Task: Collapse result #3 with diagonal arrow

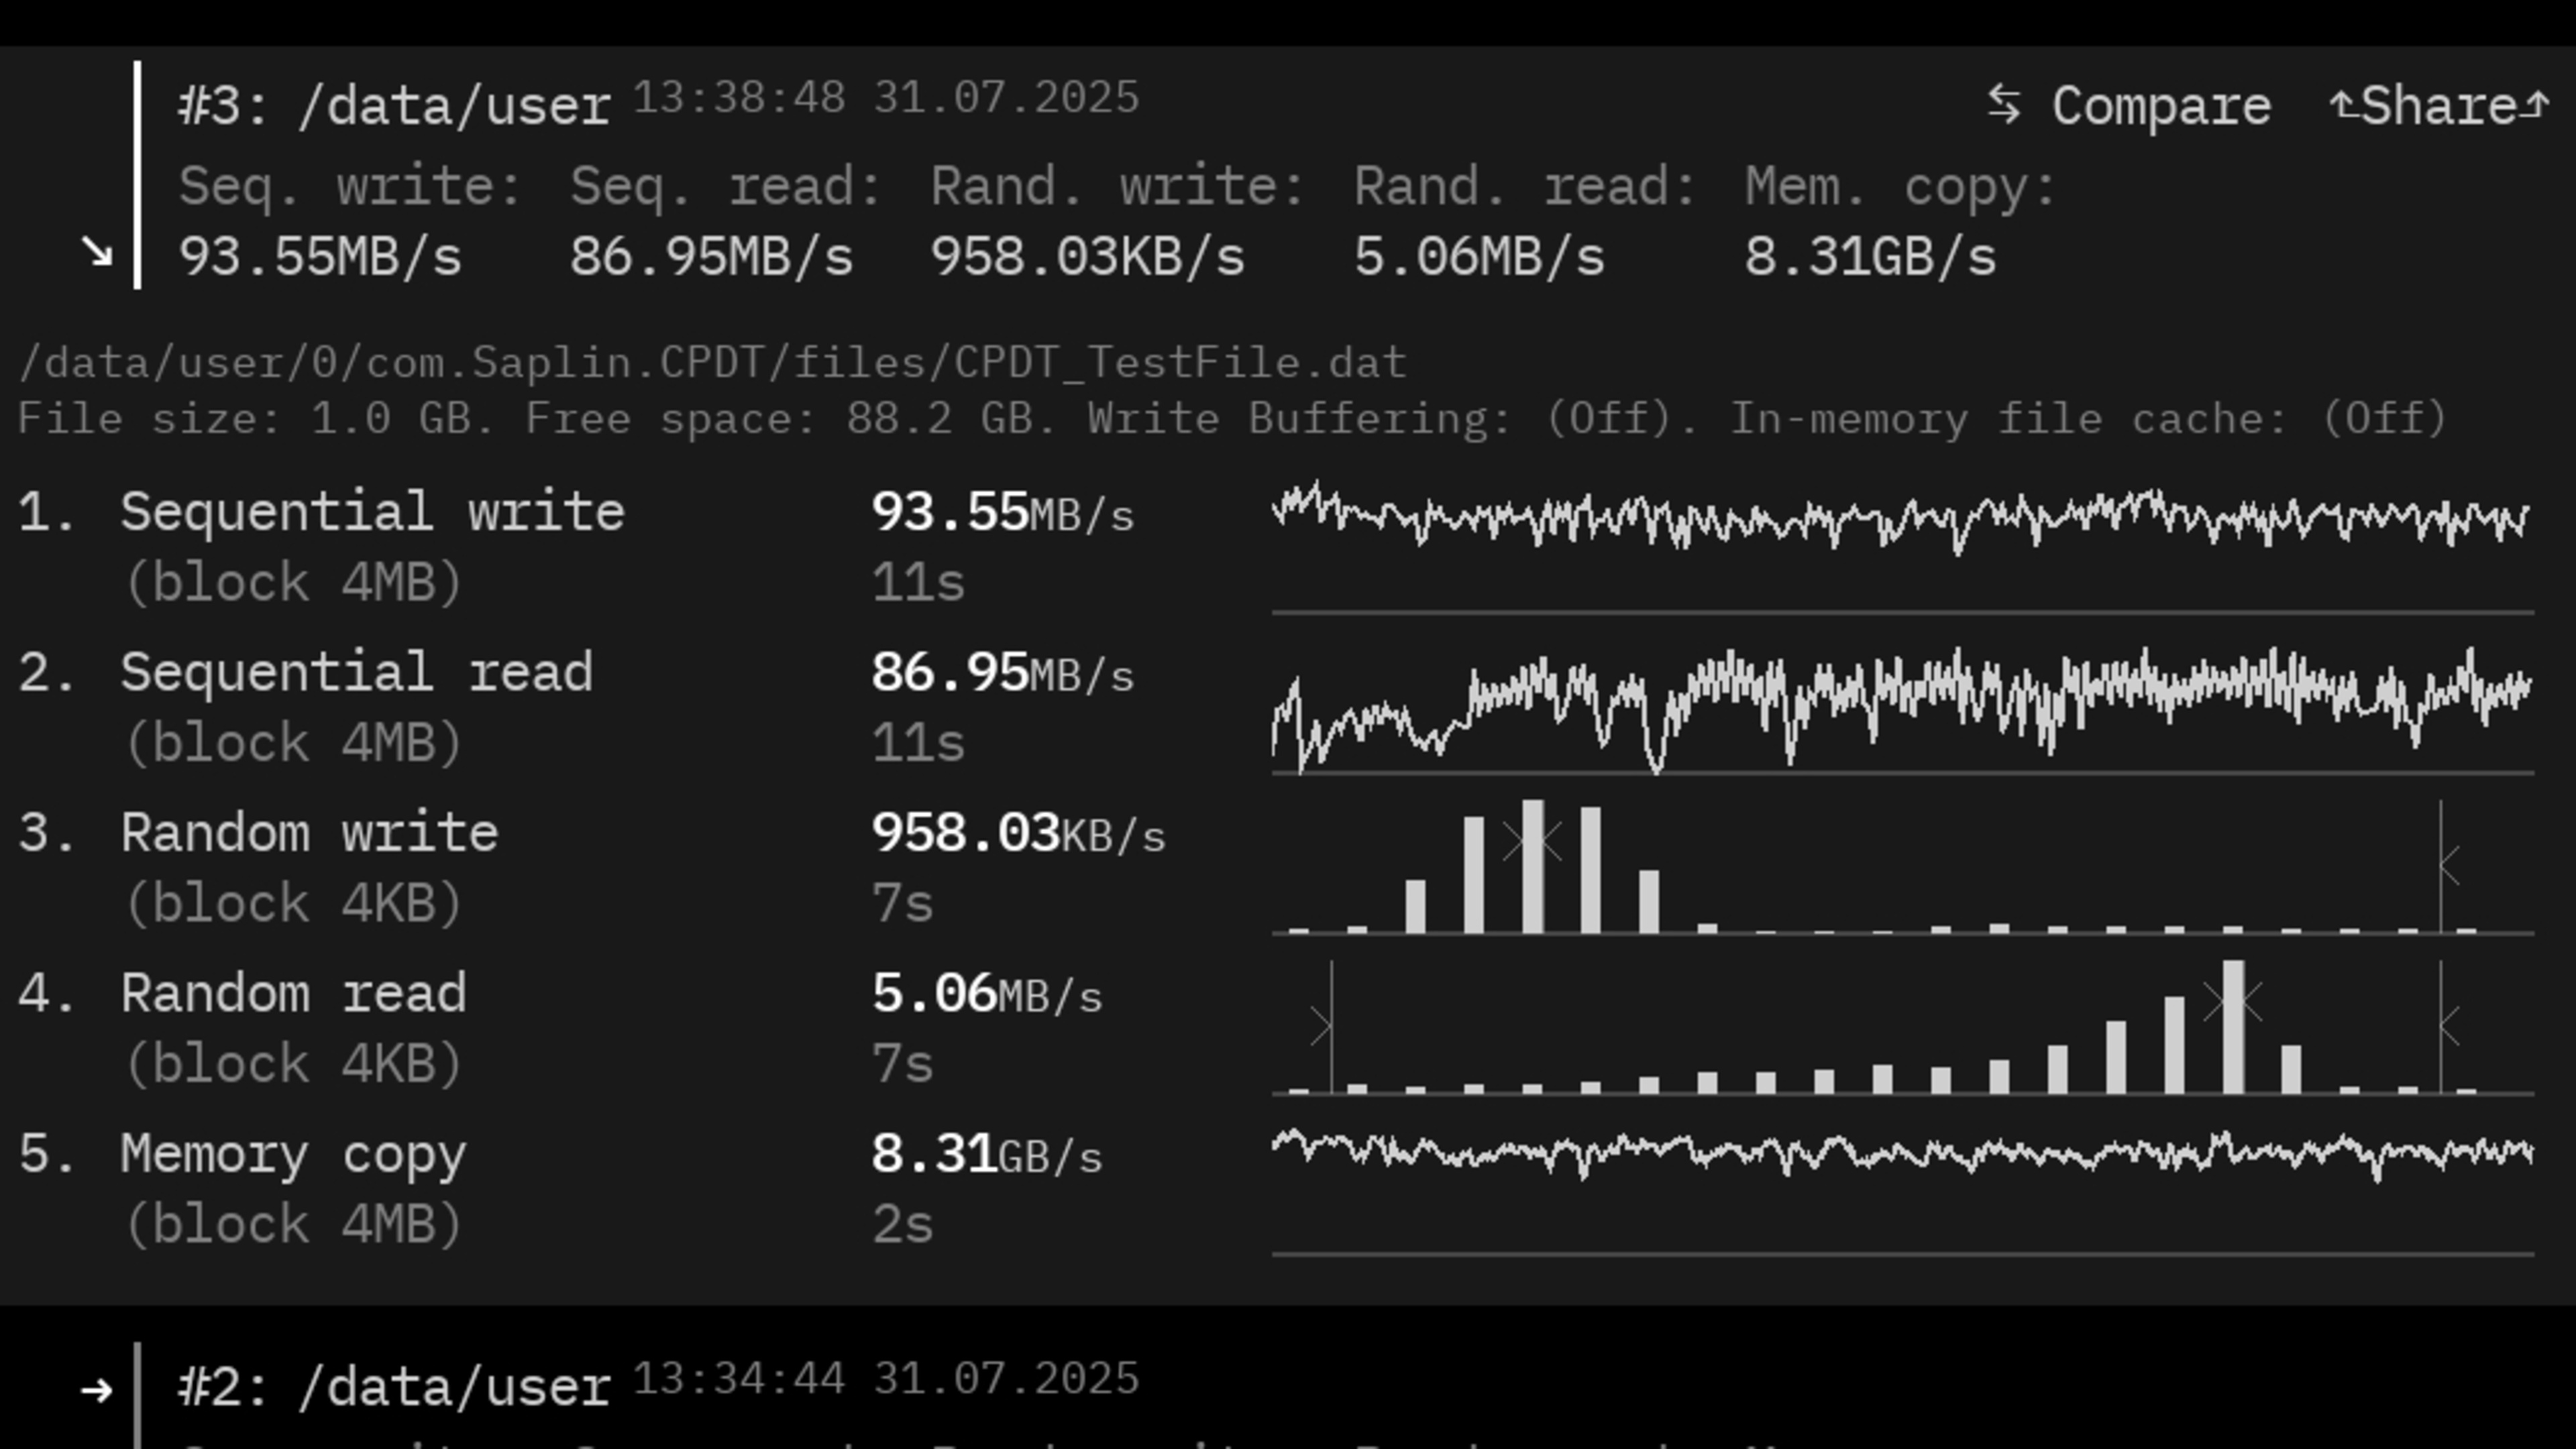Action: [97, 252]
